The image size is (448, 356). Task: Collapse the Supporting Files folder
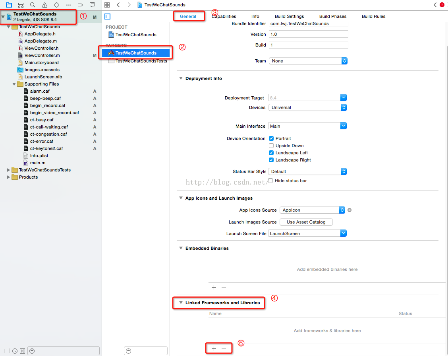click(x=14, y=84)
